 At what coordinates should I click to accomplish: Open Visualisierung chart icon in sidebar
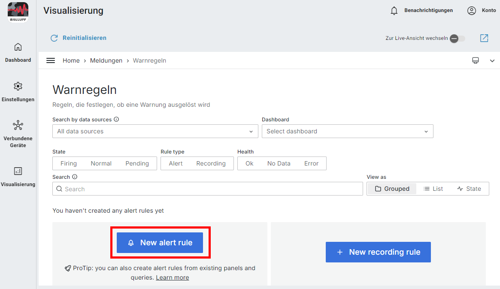click(18, 171)
